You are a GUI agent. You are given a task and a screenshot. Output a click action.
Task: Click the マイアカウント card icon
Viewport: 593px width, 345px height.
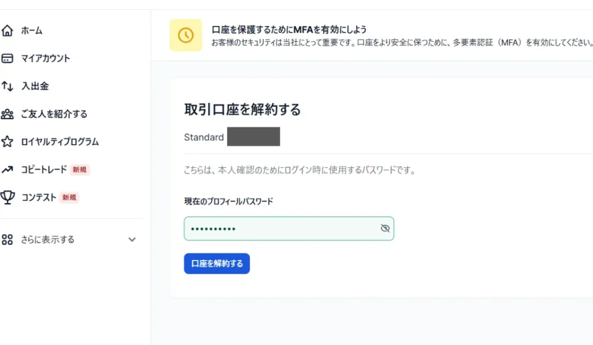(x=8, y=58)
